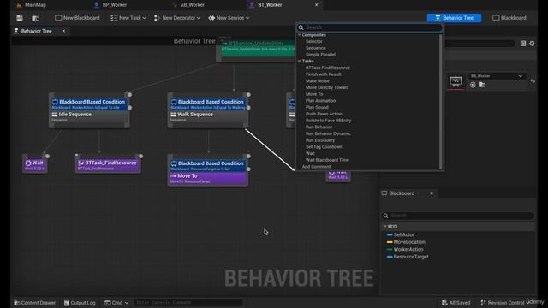Click Walk Sequence's Blackboard Based Condition decorator
548x308 pixels.
(208, 104)
